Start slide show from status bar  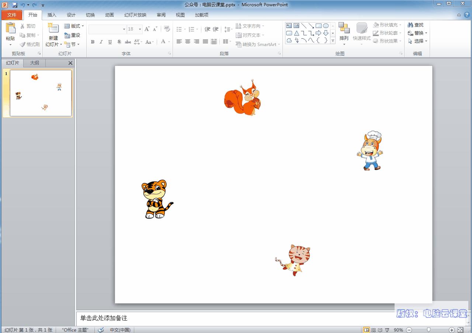387,330
